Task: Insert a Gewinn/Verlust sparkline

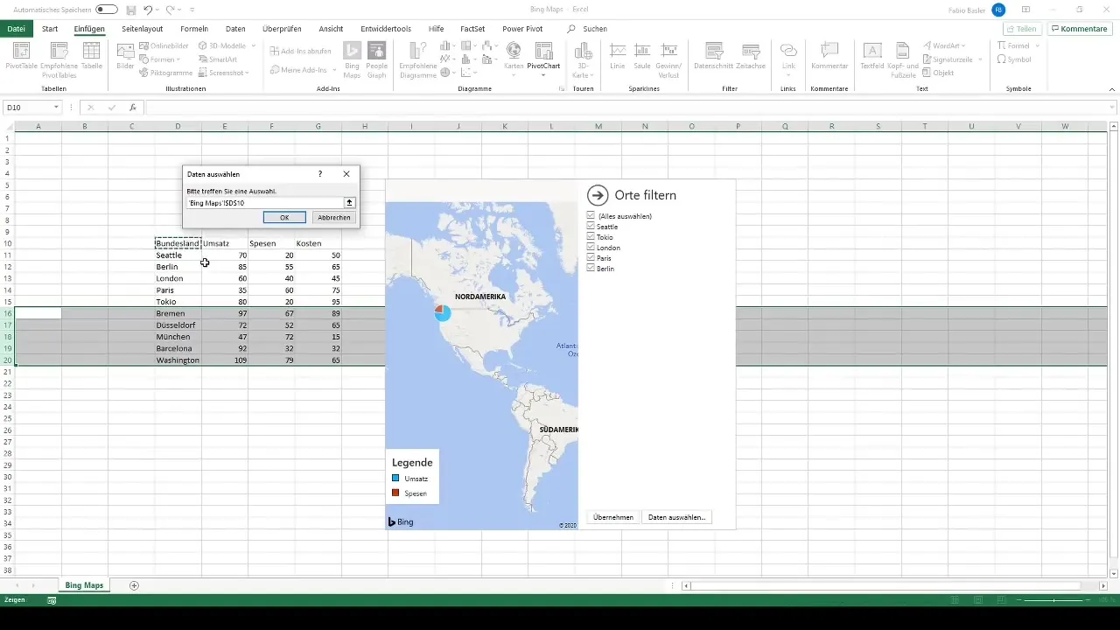Action: [x=670, y=58]
